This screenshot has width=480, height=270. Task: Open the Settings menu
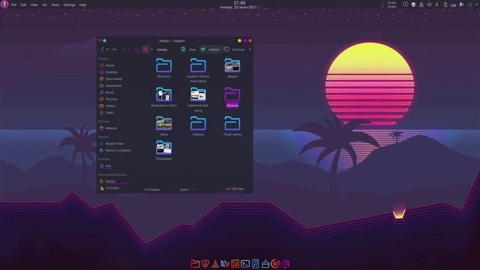(69, 5)
